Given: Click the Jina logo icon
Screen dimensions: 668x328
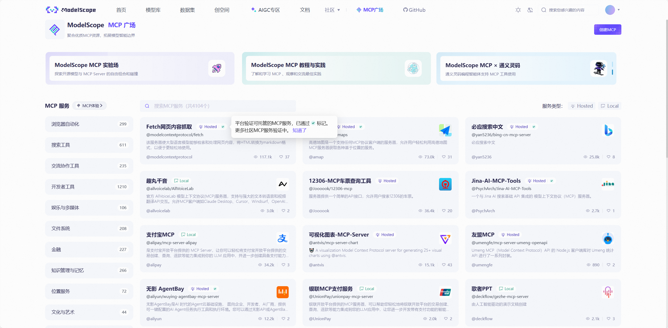Looking at the screenshot, I should 608,184.
